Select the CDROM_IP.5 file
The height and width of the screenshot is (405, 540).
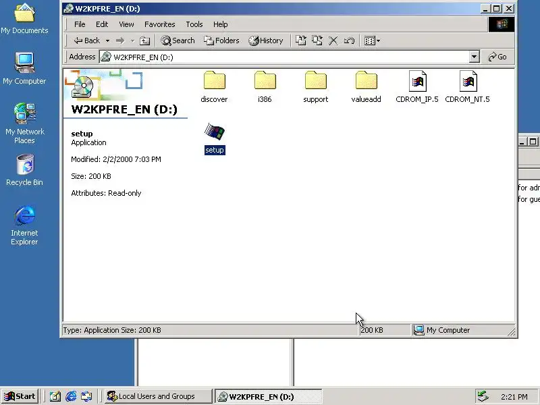click(x=417, y=87)
